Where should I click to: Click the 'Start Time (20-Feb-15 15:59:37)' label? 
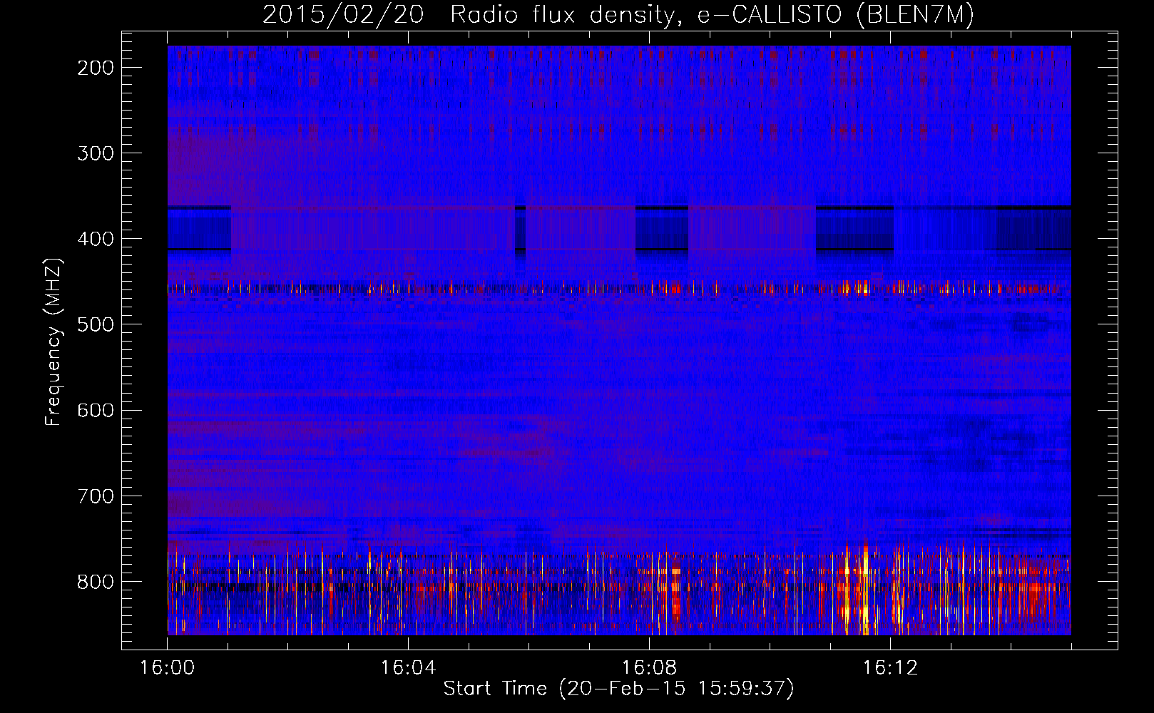click(618, 689)
